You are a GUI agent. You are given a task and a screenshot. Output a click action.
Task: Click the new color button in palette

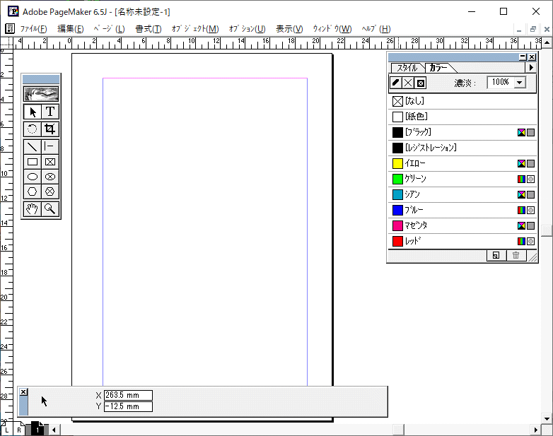click(496, 255)
